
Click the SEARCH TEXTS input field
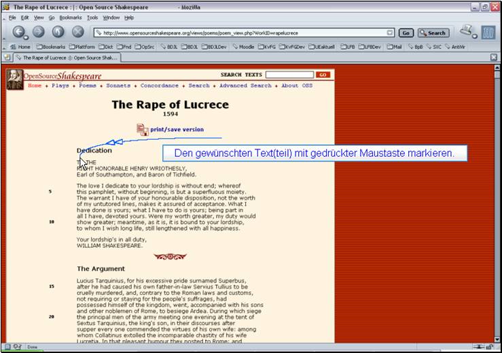(289, 75)
